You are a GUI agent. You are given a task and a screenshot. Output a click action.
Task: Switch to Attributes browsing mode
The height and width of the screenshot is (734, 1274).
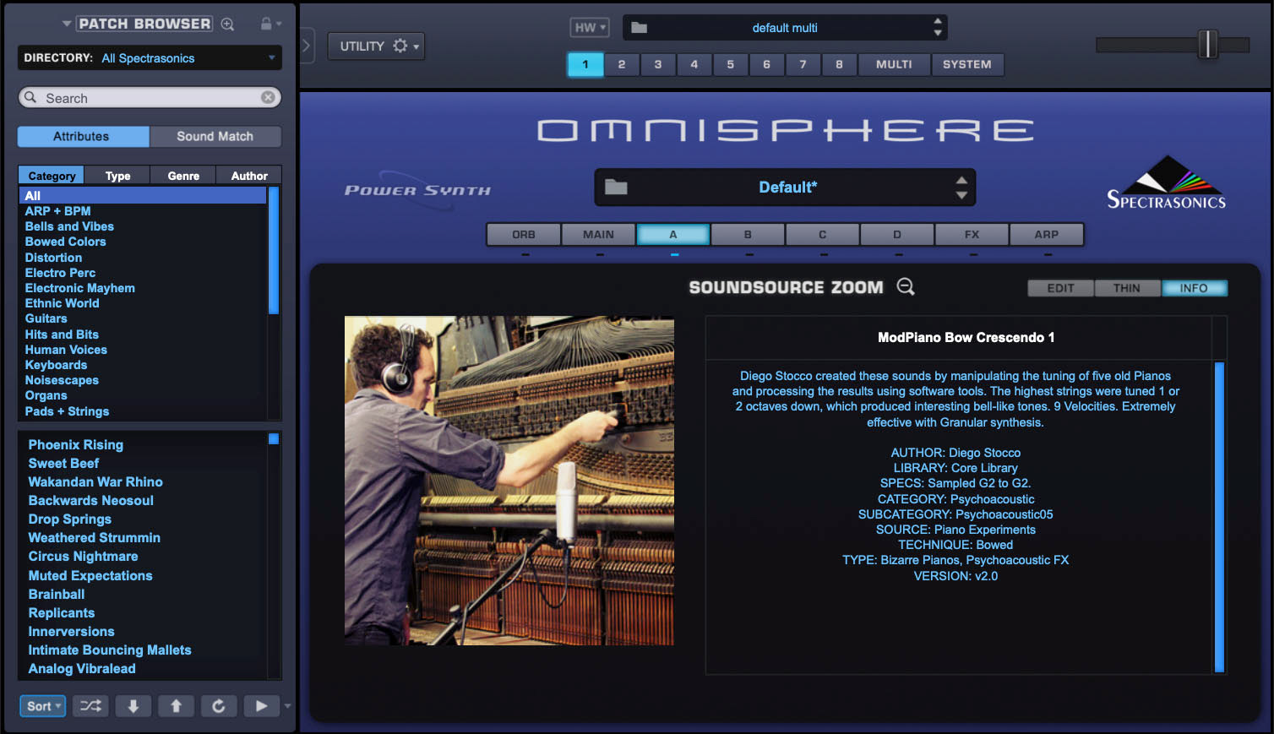pos(82,136)
